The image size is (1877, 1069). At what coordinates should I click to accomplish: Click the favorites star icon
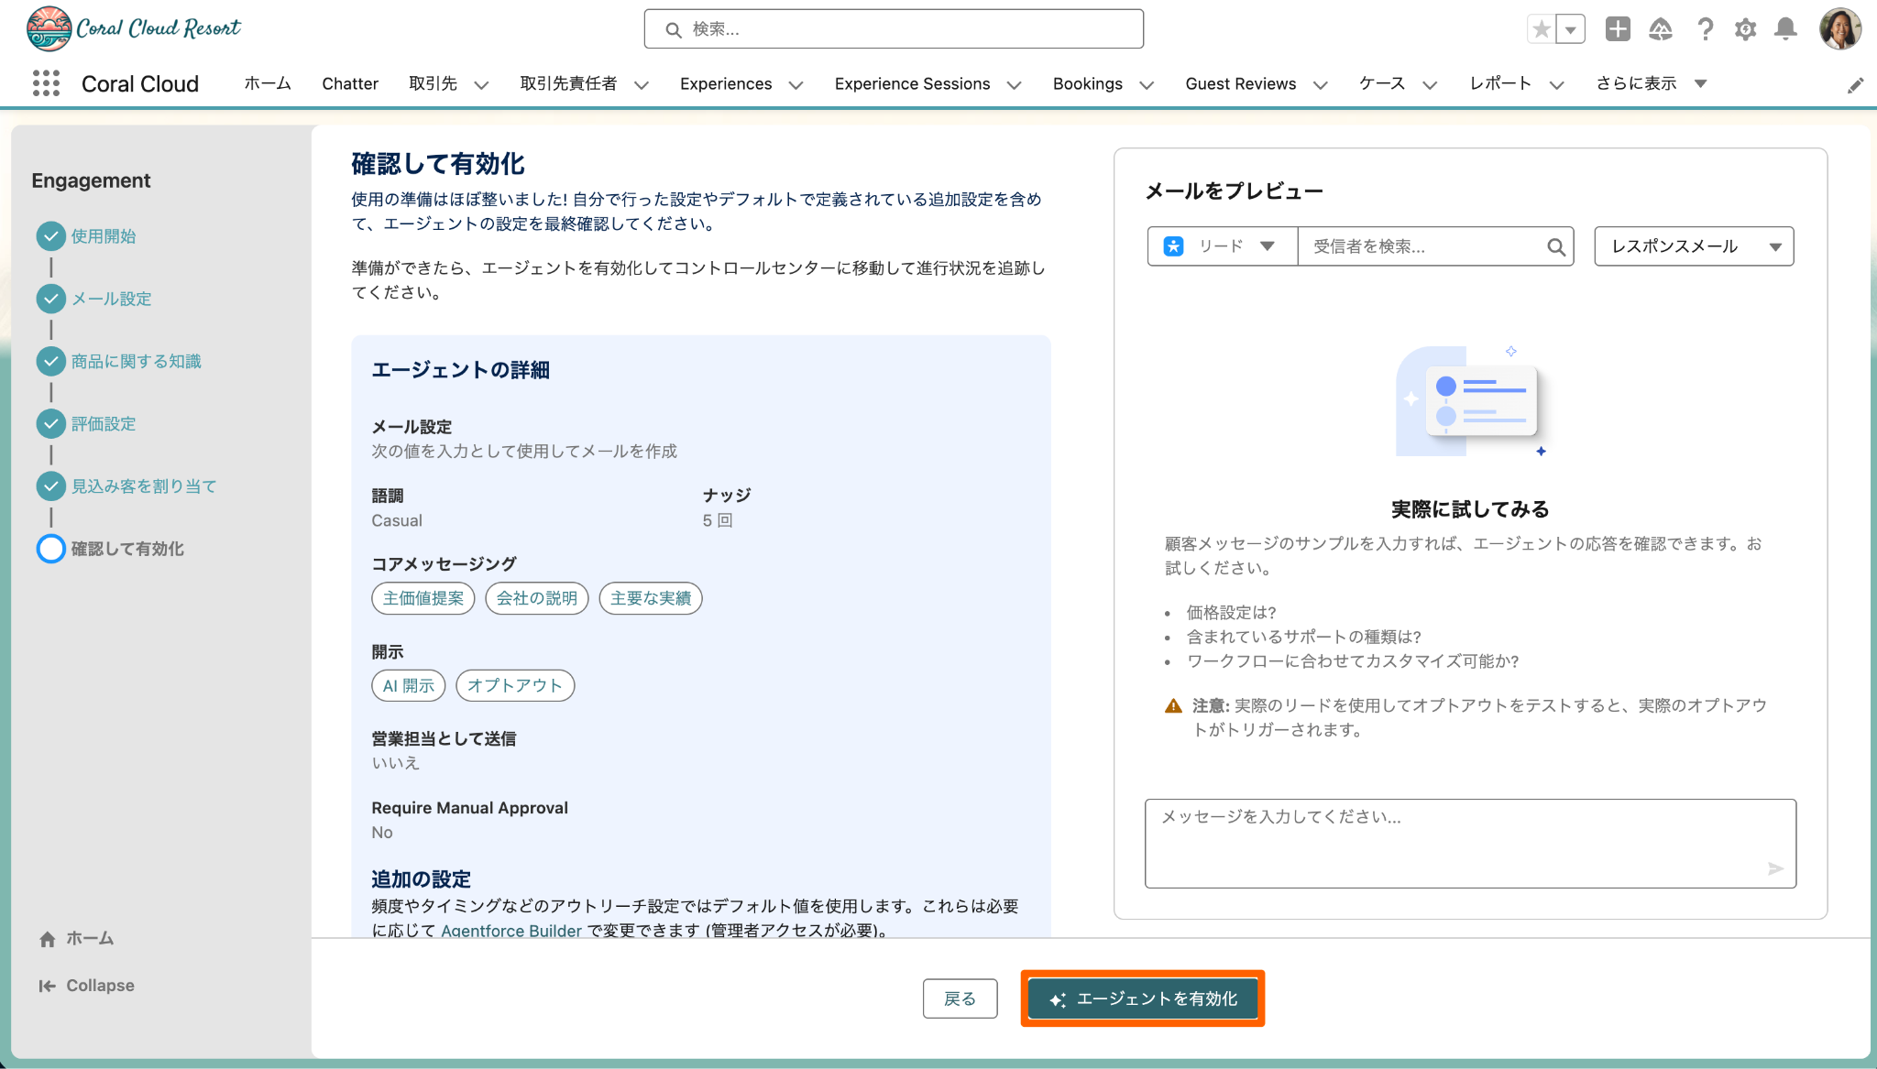[1542, 29]
